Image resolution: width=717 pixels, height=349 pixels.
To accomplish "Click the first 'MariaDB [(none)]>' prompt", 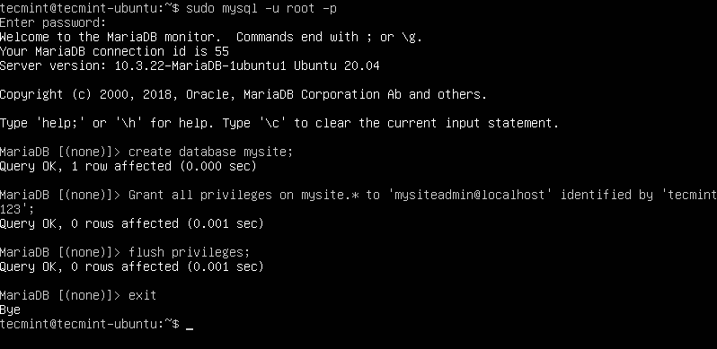I will 60,152.
